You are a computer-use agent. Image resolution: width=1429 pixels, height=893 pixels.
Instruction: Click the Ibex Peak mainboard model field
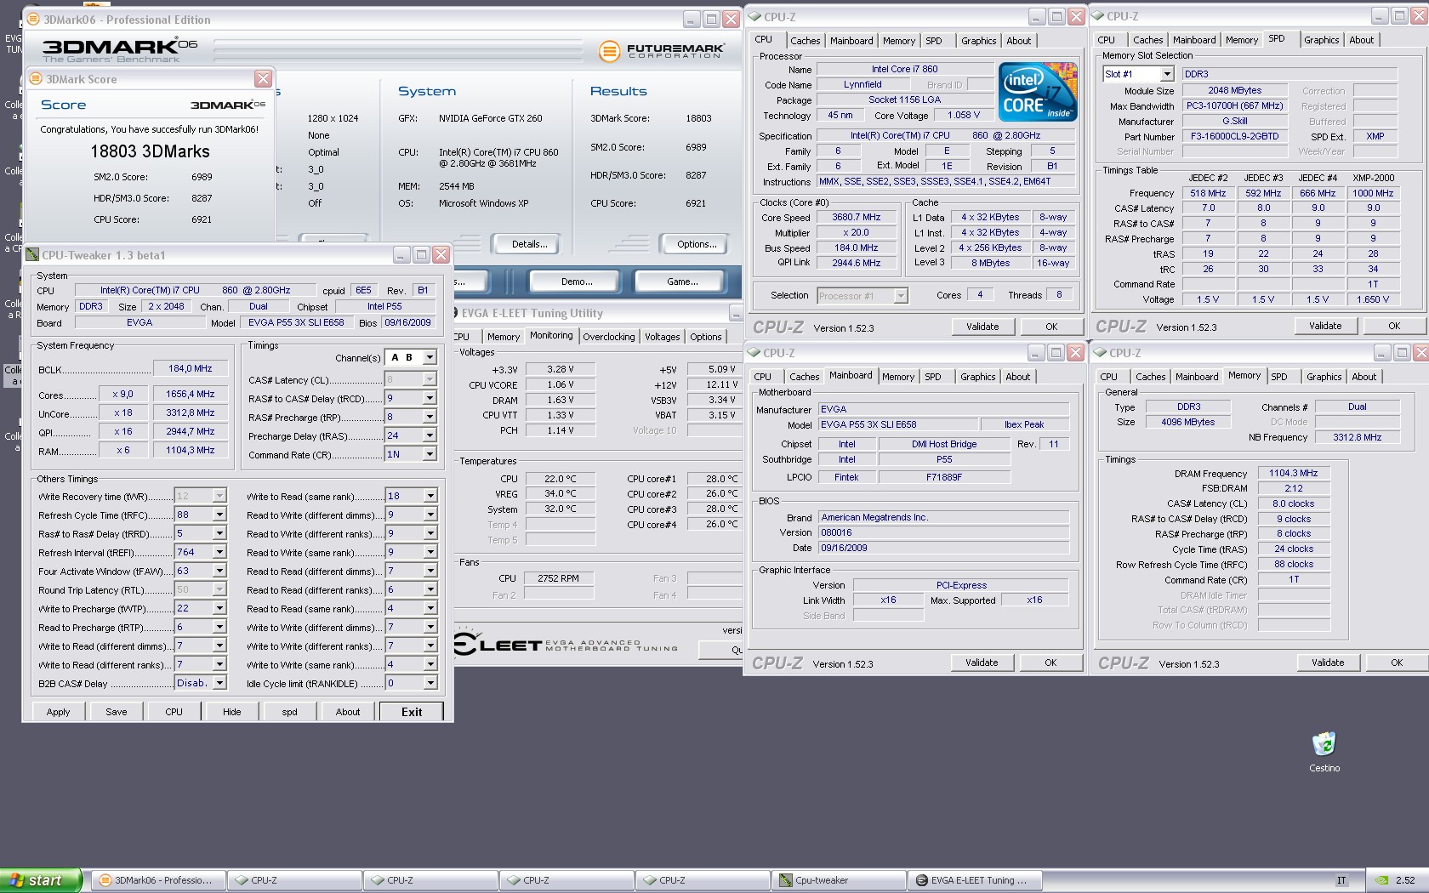tap(1024, 424)
